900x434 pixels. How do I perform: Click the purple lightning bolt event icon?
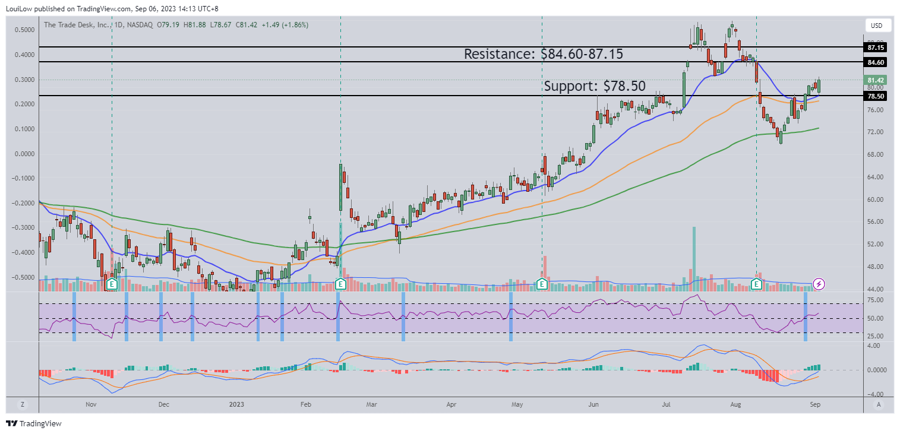pyautogui.click(x=819, y=284)
